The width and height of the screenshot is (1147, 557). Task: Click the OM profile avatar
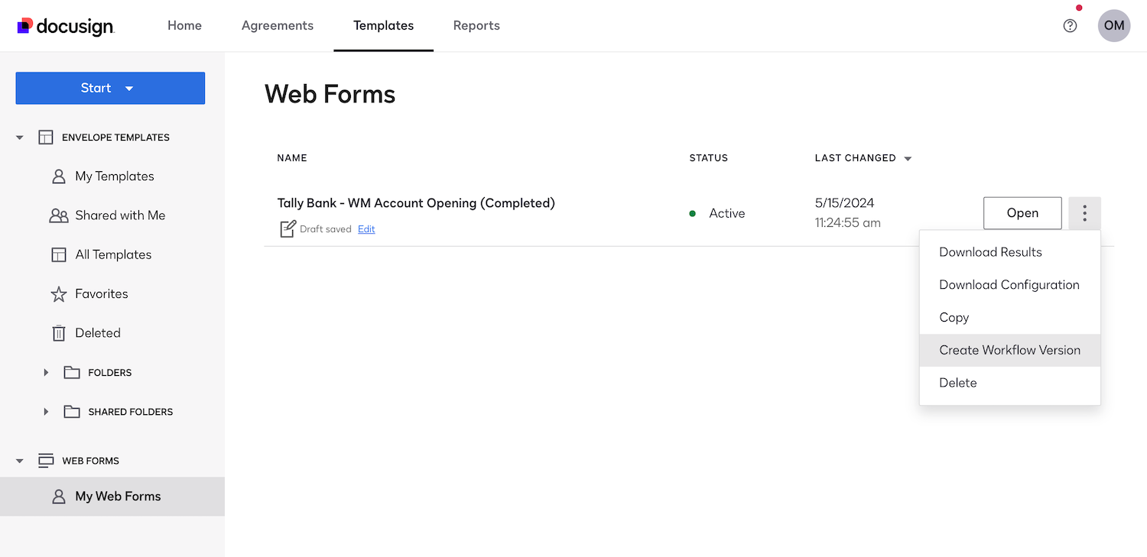coord(1114,25)
